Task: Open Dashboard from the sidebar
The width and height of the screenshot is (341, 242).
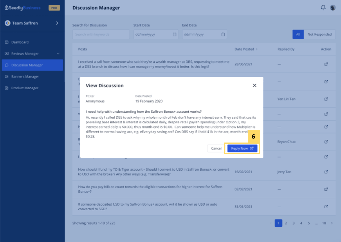Action: 20,42
